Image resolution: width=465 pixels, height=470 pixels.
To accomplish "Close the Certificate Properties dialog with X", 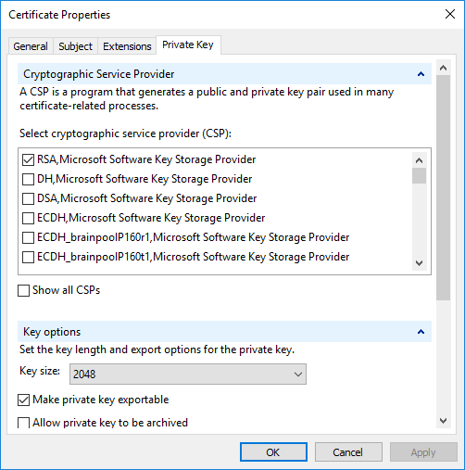I will point(450,14).
